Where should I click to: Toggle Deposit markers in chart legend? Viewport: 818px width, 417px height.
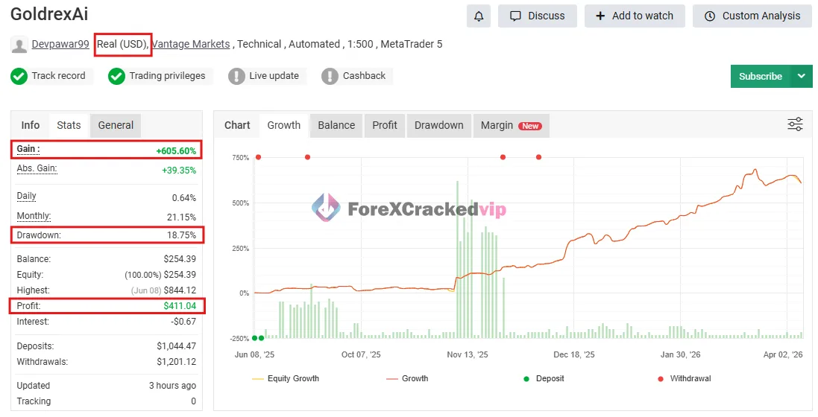coord(543,378)
